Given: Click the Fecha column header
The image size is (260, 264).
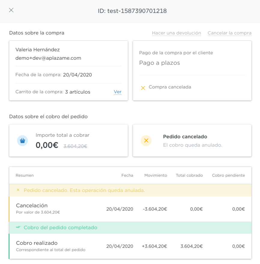Looking at the screenshot, I should [x=127, y=175].
